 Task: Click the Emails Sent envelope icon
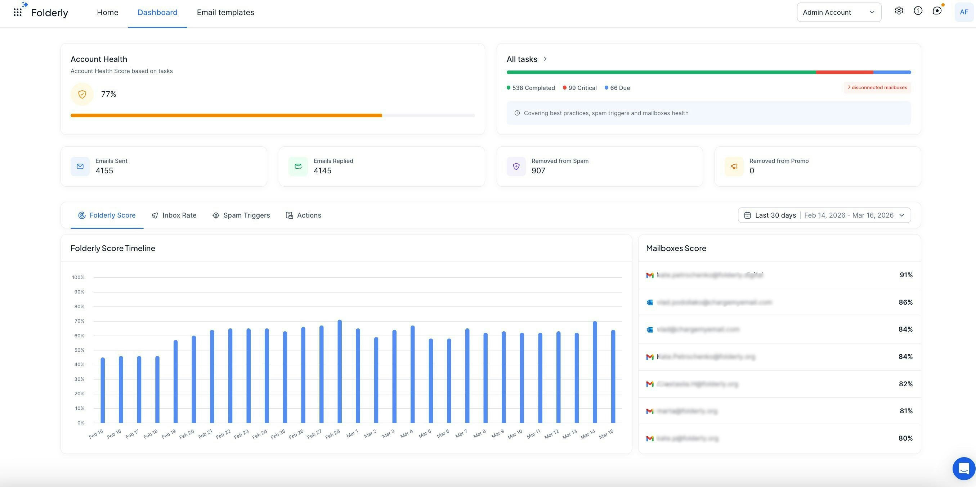pyautogui.click(x=80, y=167)
